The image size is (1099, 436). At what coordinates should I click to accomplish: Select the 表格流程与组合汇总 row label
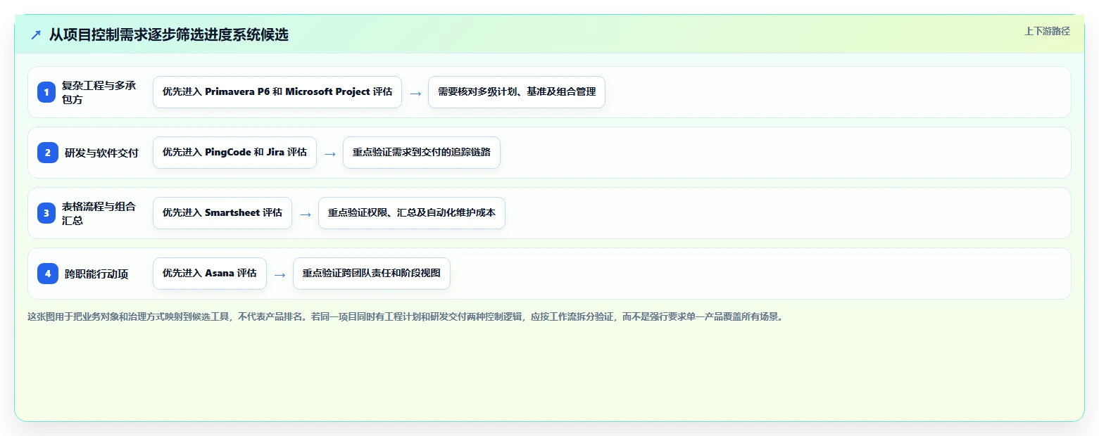pos(99,213)
